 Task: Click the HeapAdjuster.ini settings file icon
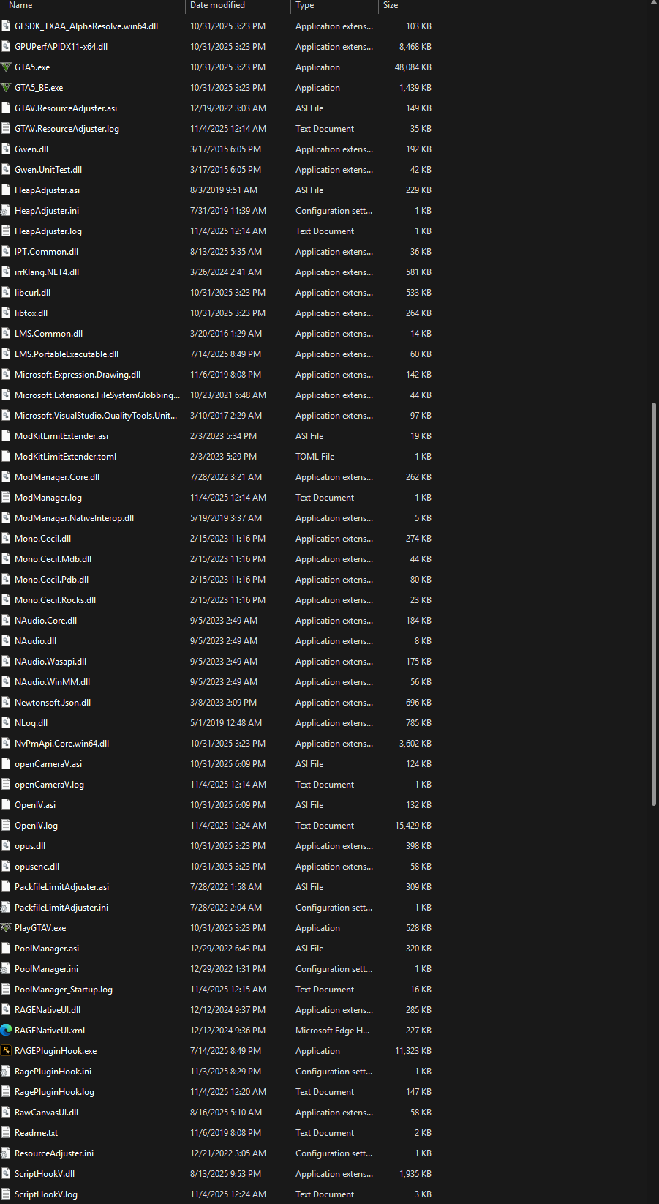click(x=6, y=211)
